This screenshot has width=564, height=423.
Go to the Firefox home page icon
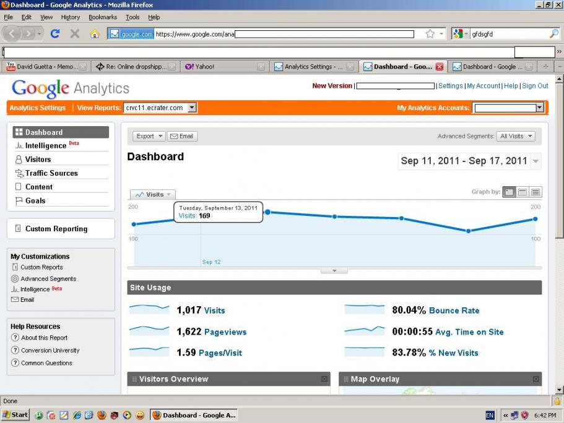point(95,34)
